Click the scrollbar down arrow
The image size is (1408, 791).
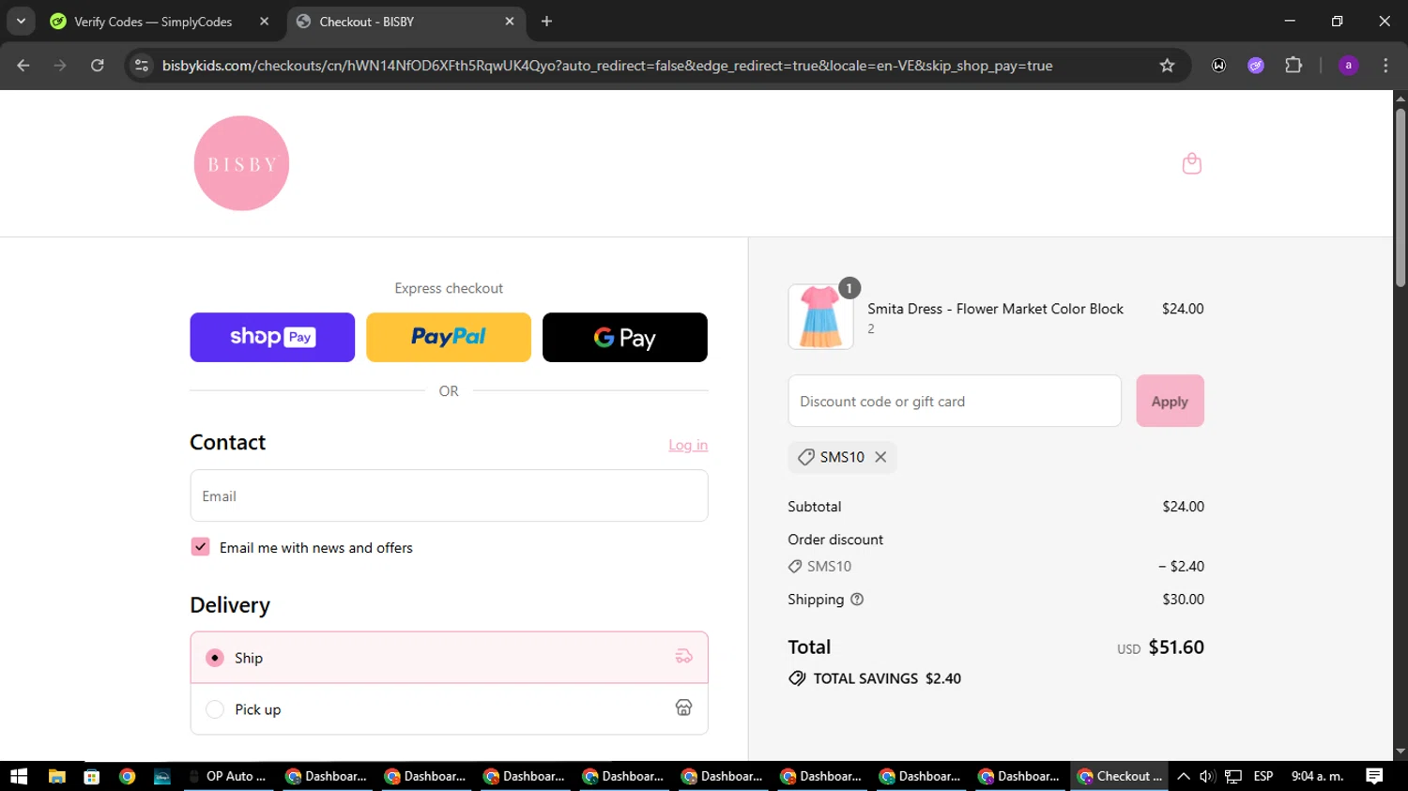coord(1400,752)
